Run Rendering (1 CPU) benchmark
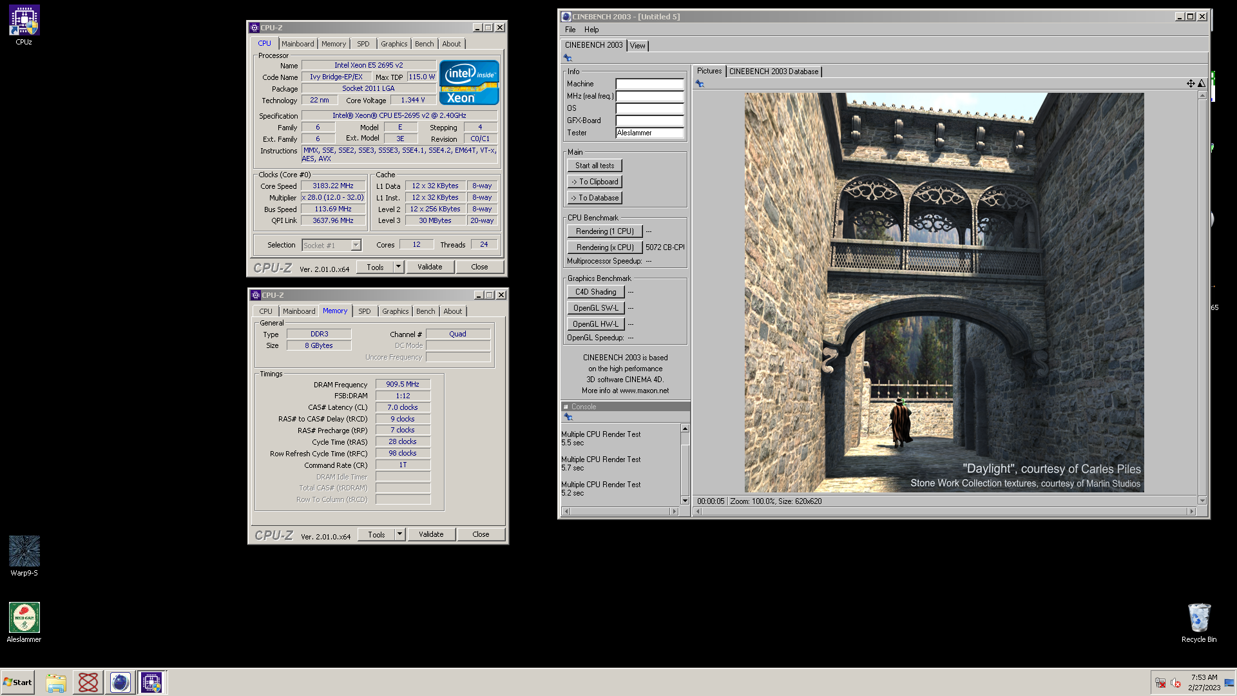The height and width of the screenshot is (696, 1237). click(605, 231)
